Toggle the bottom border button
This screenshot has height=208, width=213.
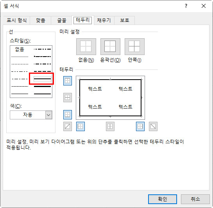click(68, 115)
